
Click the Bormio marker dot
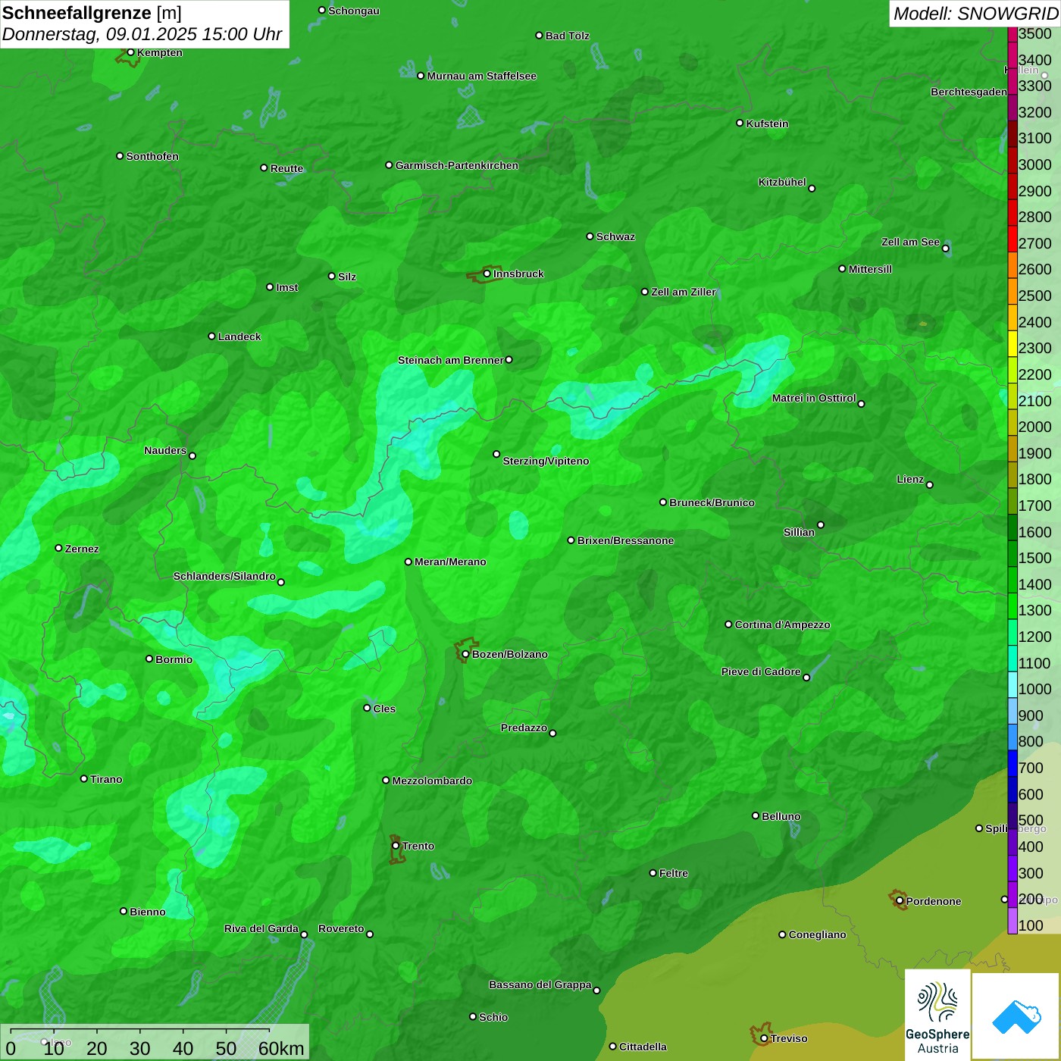pos(149,659)
